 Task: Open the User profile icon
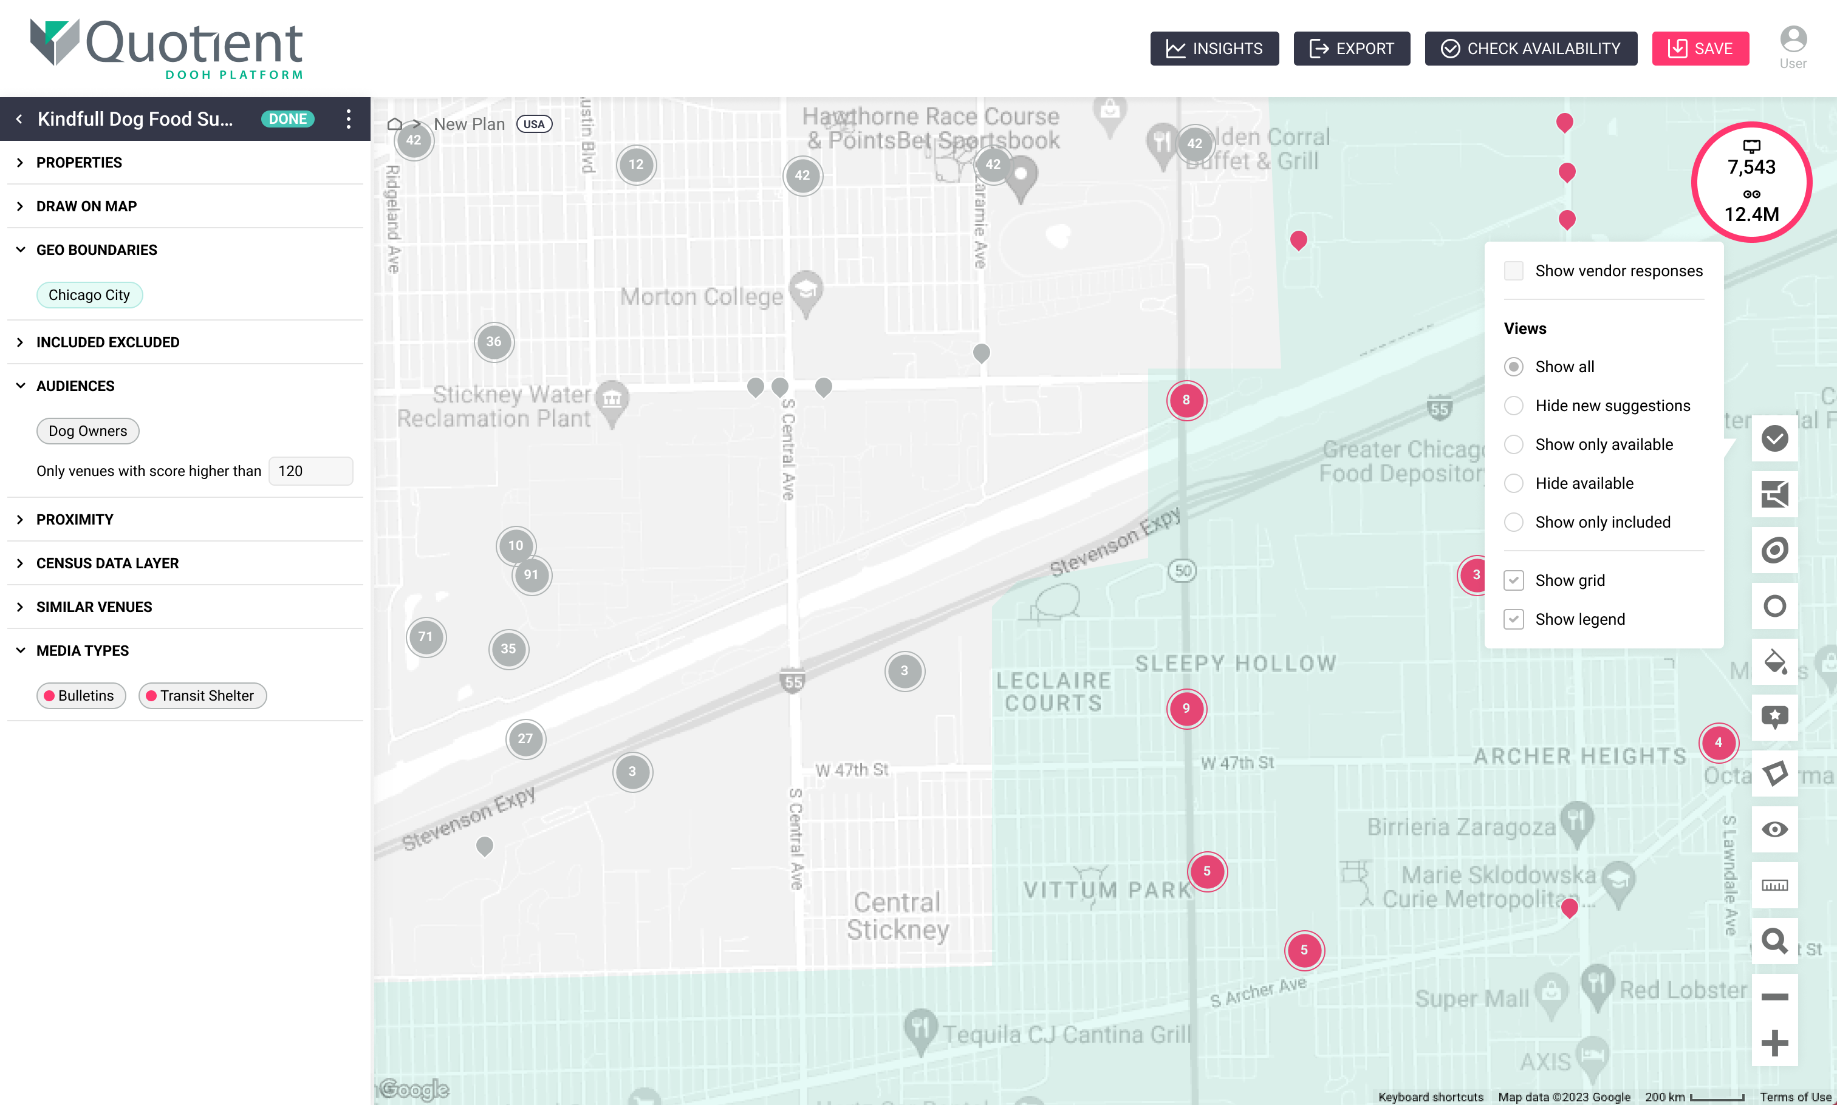pyautogui.click(x=1792, y=47)
